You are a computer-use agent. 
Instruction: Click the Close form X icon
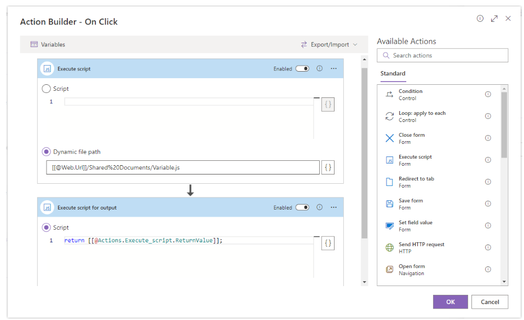(389, 138)
